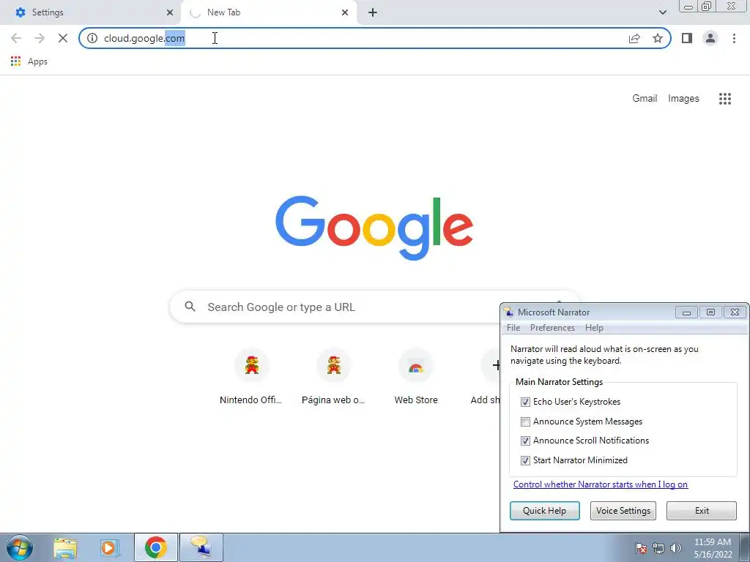Image resolution: width=750 pixels, height=562 pixels.
Task: Click the taskbar clock showing 11:59 AM
Action: 713,548
